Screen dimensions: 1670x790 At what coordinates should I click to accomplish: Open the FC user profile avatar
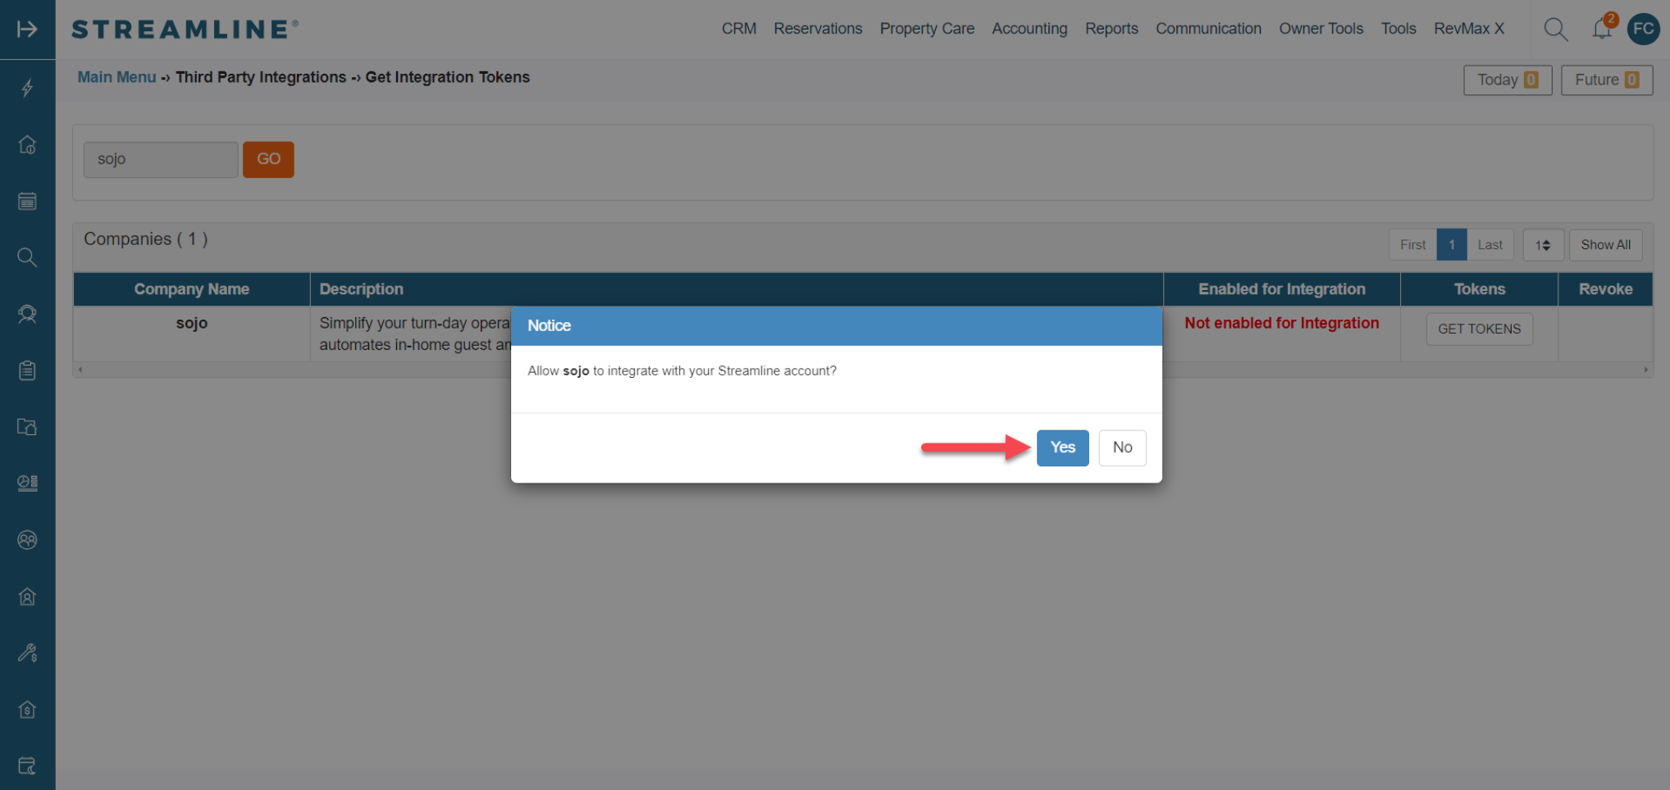[x=1643, y=30]
